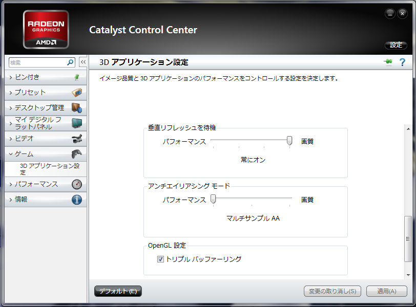Expand the ビデオ section chevron
The height and width of the screenshot is (307, 416).
[x=11, y=139]
